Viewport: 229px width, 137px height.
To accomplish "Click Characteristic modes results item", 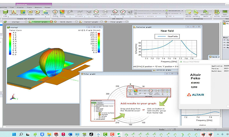I will point(146,13).
